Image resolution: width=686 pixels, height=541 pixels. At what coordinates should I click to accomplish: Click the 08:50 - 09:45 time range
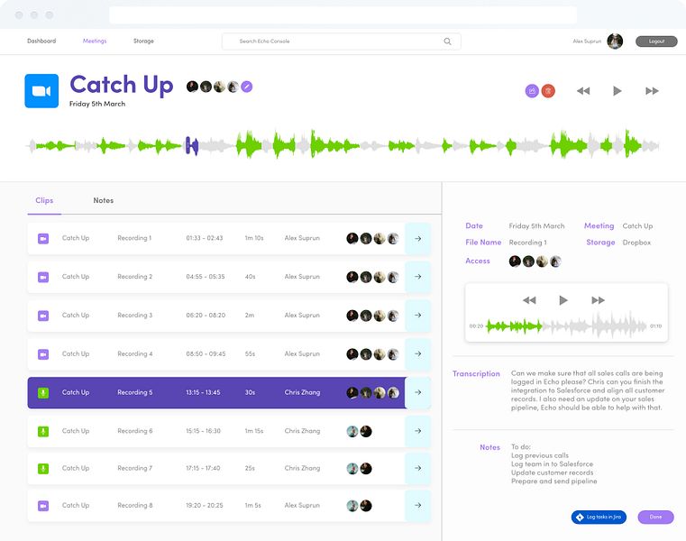point(206,353)
